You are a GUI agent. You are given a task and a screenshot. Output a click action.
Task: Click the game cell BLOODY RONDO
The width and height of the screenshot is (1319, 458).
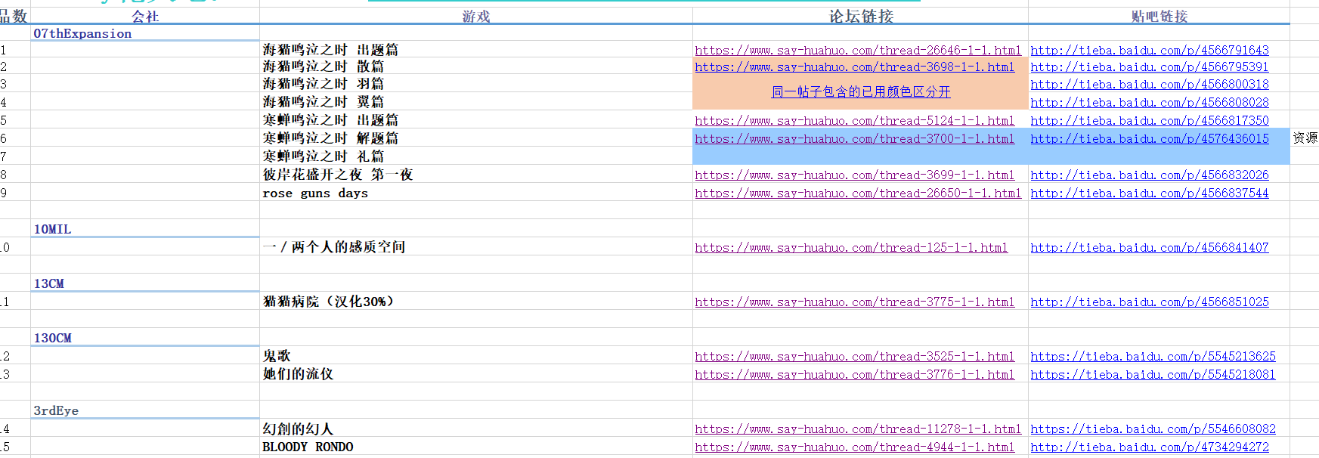[x=476, y=447]
